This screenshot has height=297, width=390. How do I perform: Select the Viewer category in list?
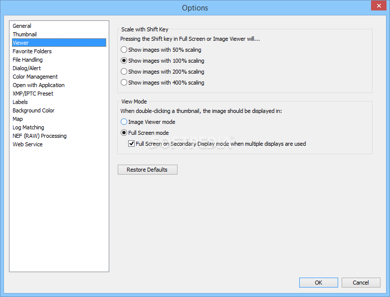59,43
